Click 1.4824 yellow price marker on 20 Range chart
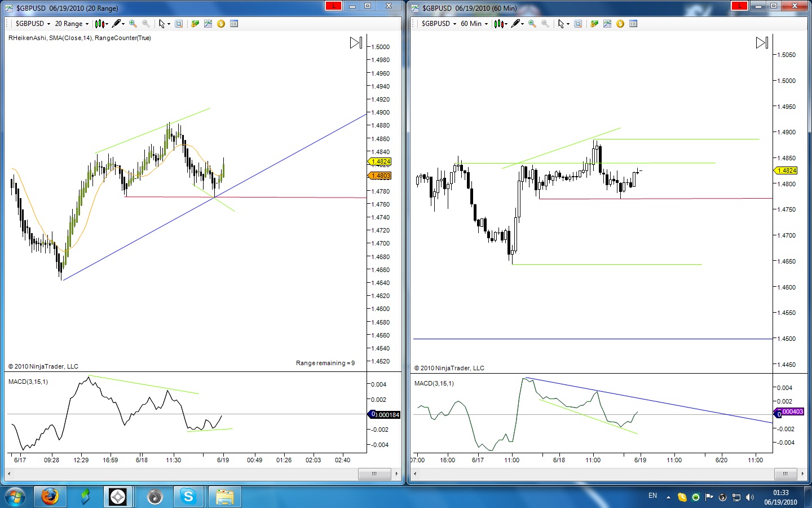The image size is (812, 508). point(381,161)
